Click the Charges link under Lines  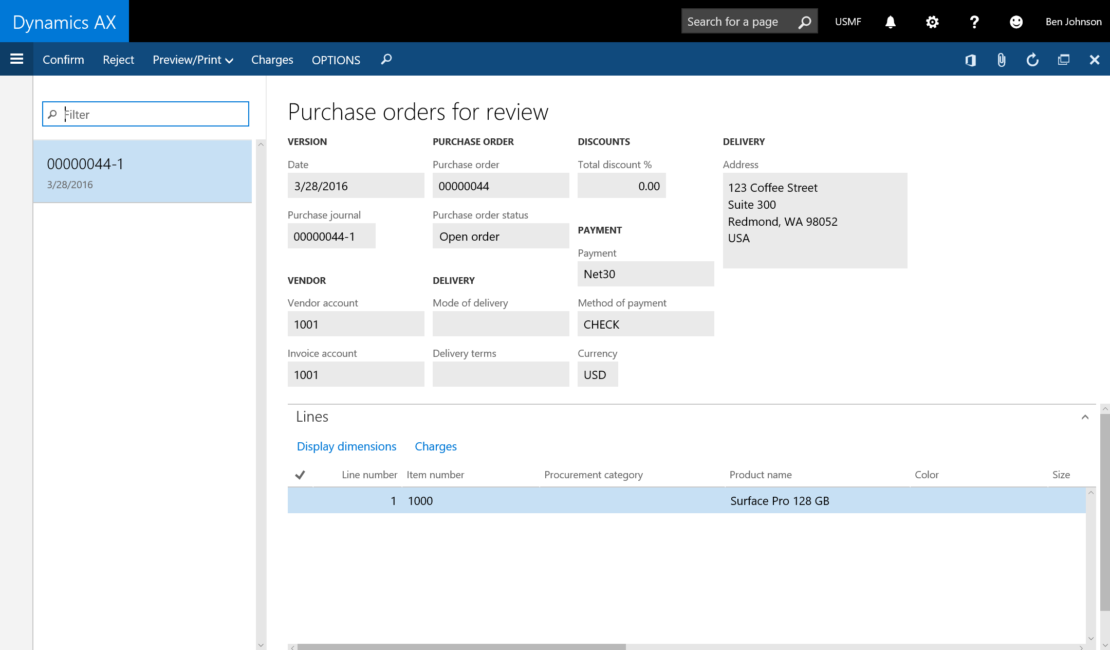(x=435, y=446)
